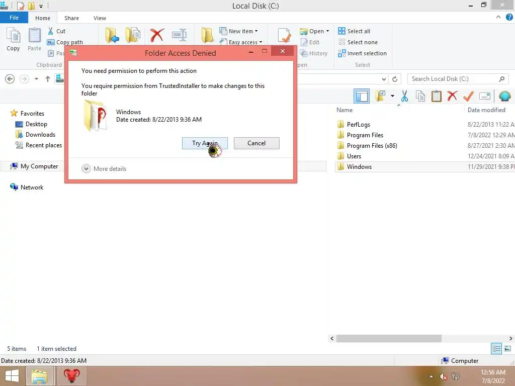Click the Up one level arrow

tap(48, 79)
